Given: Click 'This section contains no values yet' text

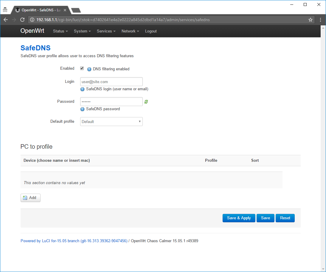Looking at the screenshot, I should click(54, 183).
